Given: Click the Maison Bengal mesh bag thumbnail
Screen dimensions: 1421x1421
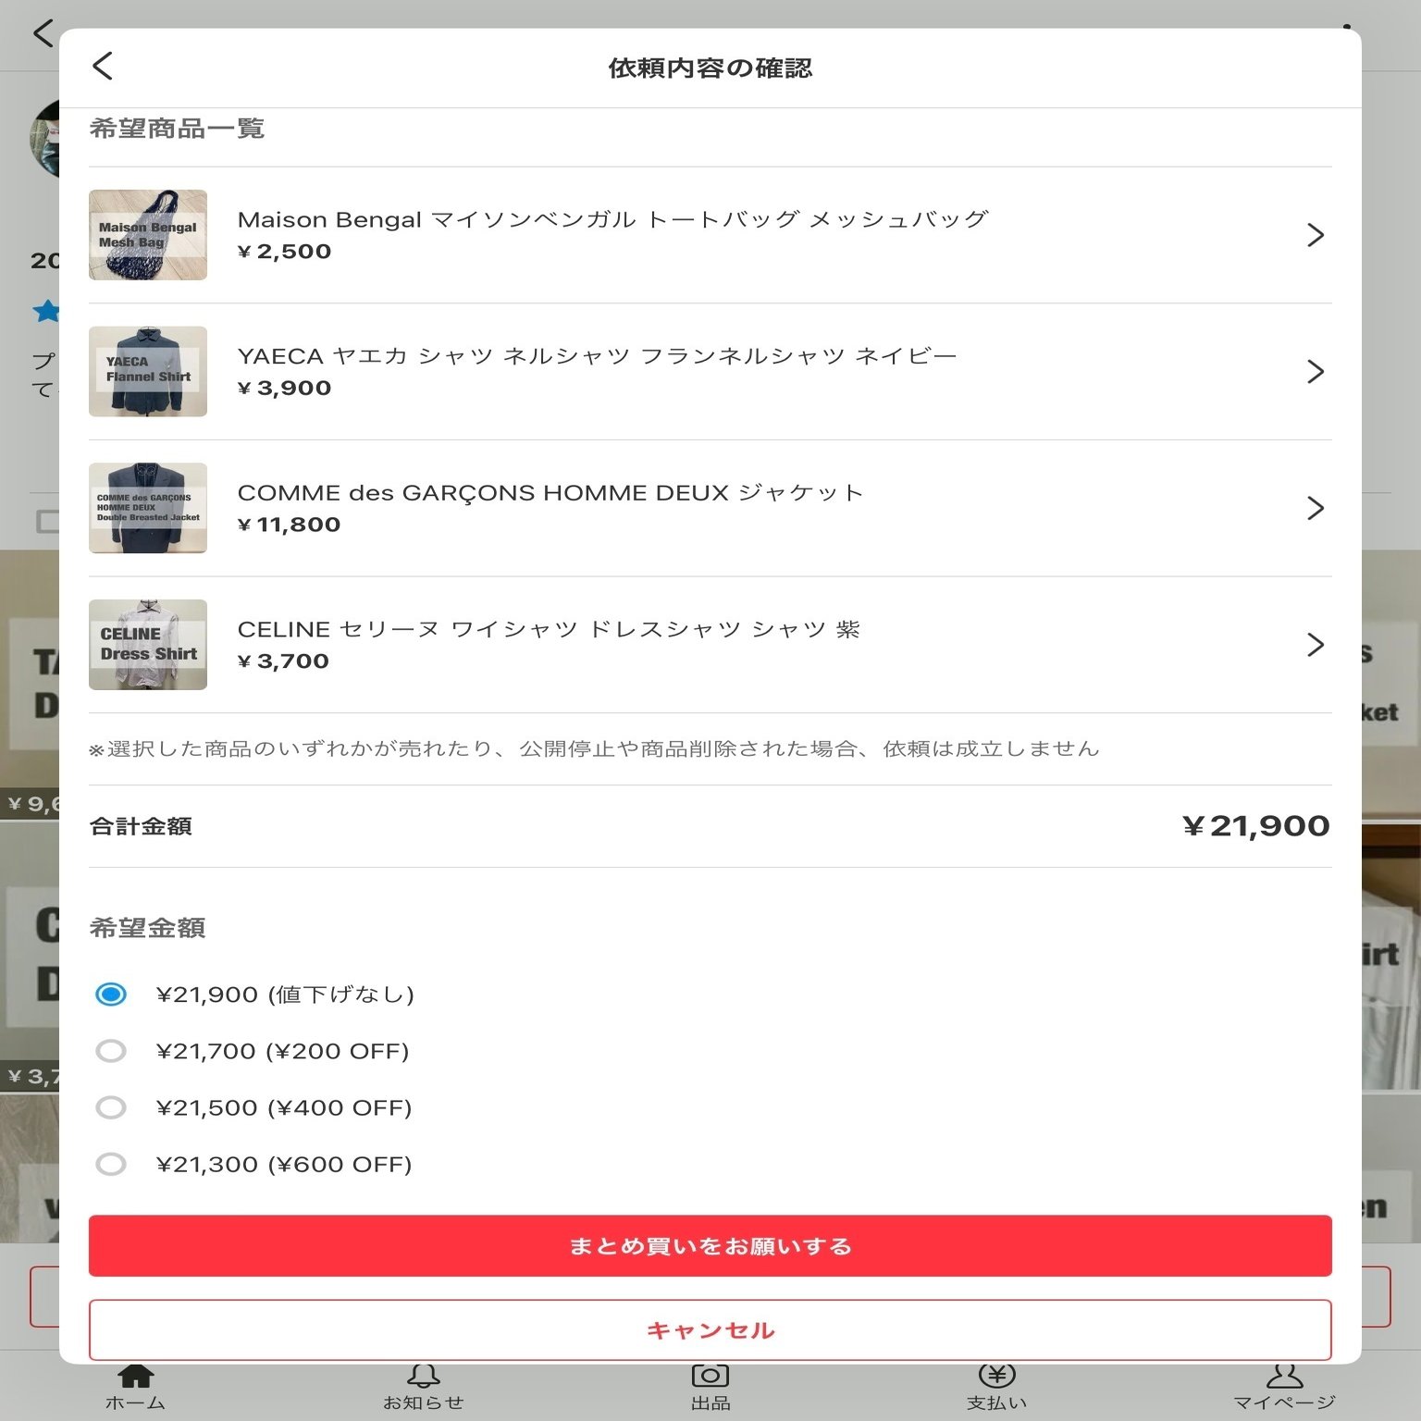Looking at the screenshot, I should pos(148,234).
